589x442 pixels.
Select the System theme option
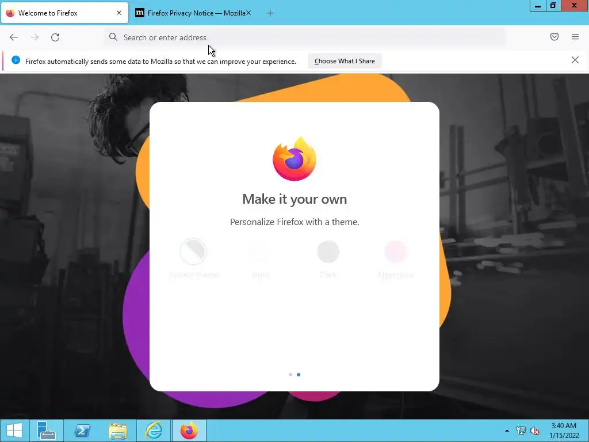pos(193,258)
